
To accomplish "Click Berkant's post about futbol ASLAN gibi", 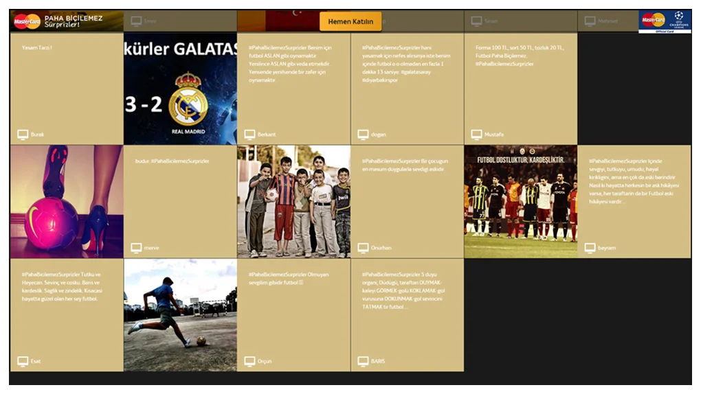I will point(291,64).
